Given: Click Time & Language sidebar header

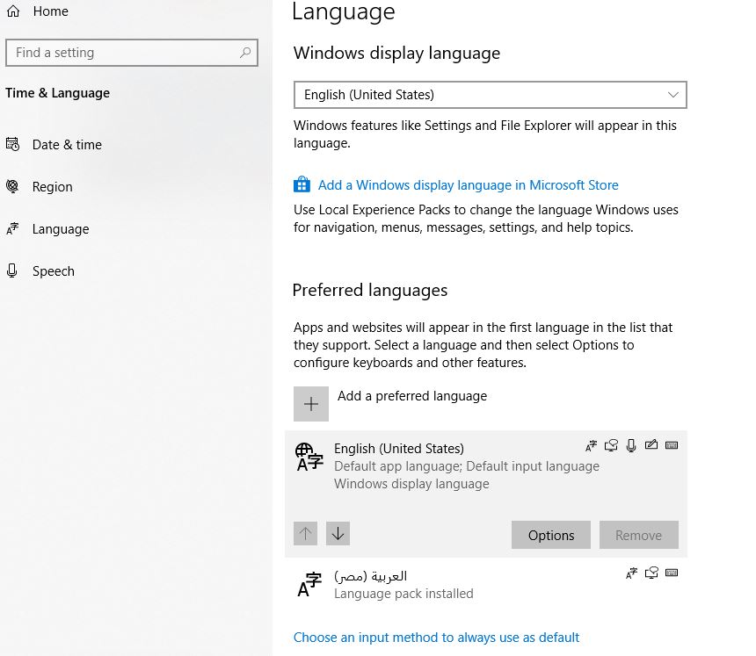Looking at the screenshot, I should [x=57, y=93].
